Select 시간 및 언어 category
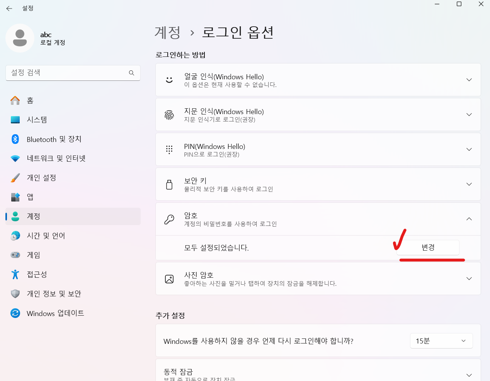Viewport: 490px width, 381px height. coord(73,236)
